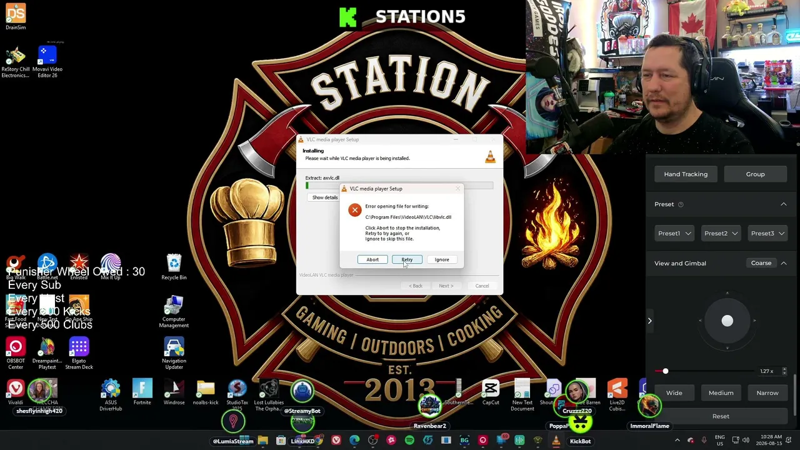
Task: Open OBSBOT Center desktop shortcut
Action: [x=16, y=354]
